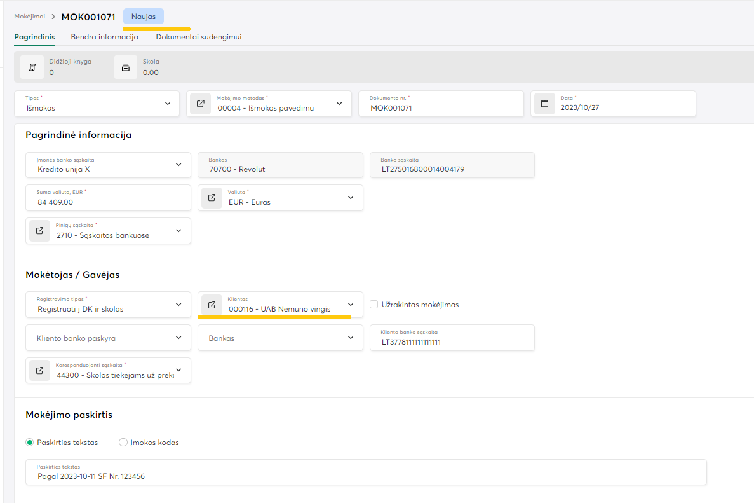Select the Įmokos kodas radio option
Viewport: 754px width, 503px height.
[123, 443]
